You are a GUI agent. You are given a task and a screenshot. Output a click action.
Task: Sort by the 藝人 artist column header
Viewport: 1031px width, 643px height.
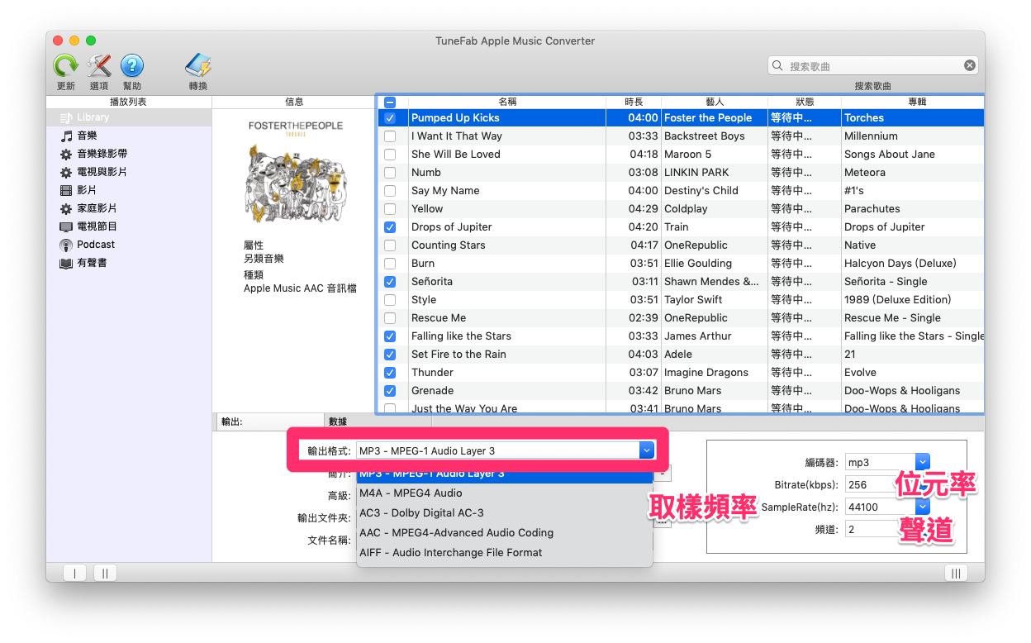[715, 102]
